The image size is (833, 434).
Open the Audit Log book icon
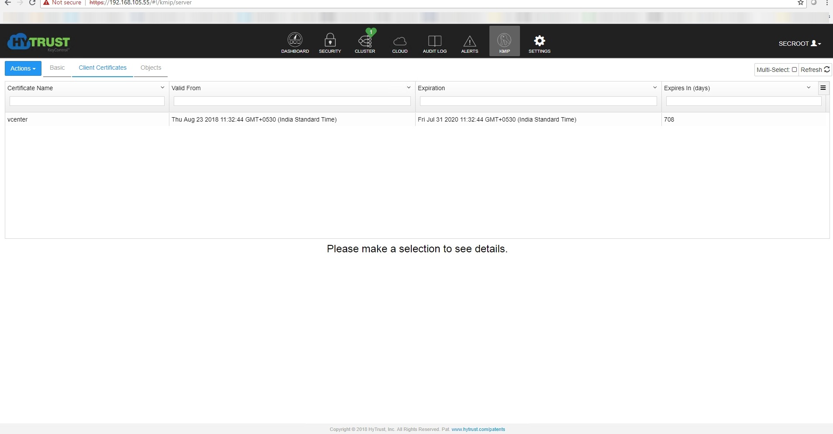434,42
